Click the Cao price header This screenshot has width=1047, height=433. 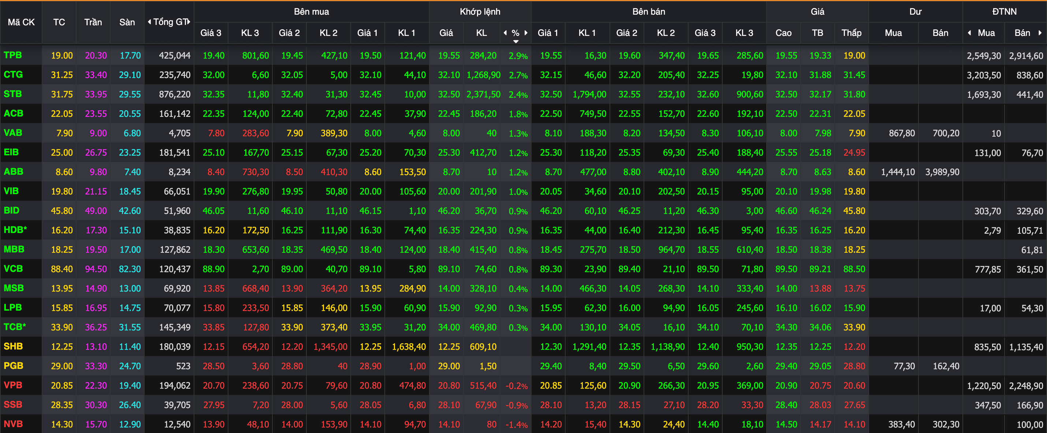coord(783,33)
